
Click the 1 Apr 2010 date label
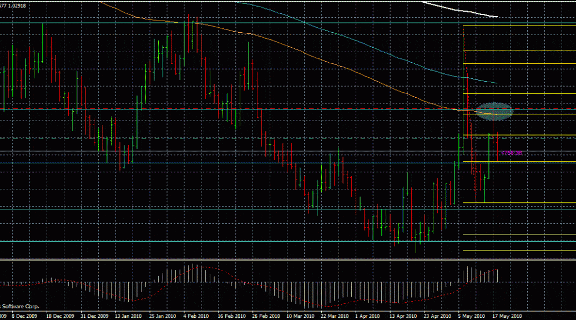click(x=367, y=316)
